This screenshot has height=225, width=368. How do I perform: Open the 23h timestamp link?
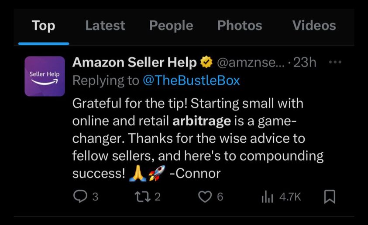point(305,62)
